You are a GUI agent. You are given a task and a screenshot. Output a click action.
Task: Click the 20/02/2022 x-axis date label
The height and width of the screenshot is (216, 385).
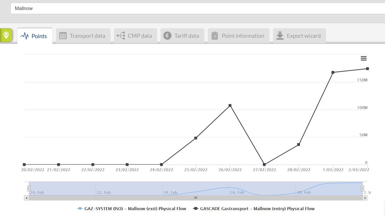tap(33, 170)
